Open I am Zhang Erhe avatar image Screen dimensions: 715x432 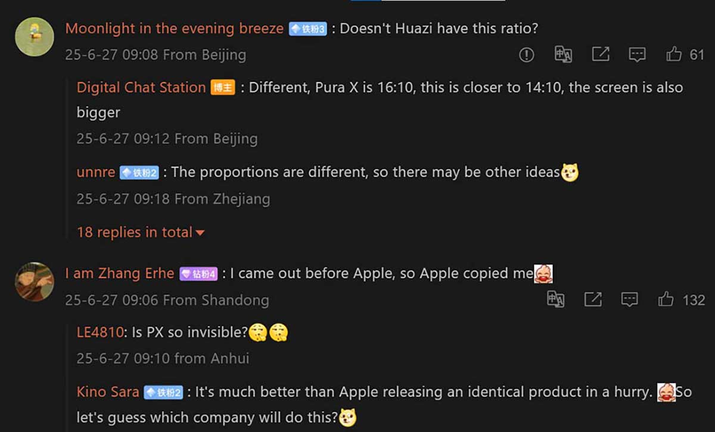35,281
